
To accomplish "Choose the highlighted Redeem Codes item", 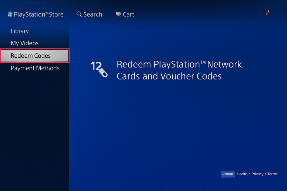I will click(35, 56).
